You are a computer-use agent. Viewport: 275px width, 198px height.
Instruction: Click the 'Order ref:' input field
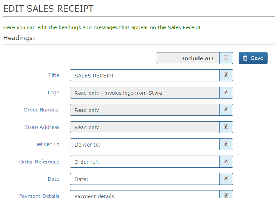coord(144,162)
